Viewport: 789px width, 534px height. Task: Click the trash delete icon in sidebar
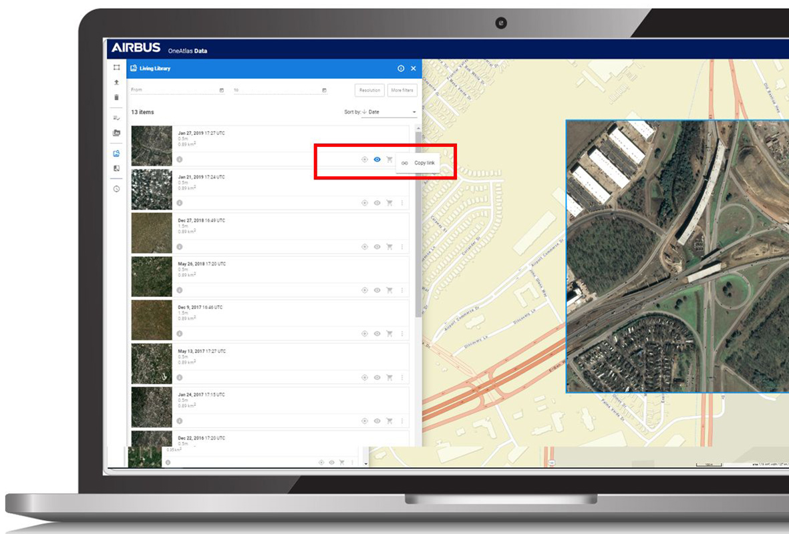(116, 97)
